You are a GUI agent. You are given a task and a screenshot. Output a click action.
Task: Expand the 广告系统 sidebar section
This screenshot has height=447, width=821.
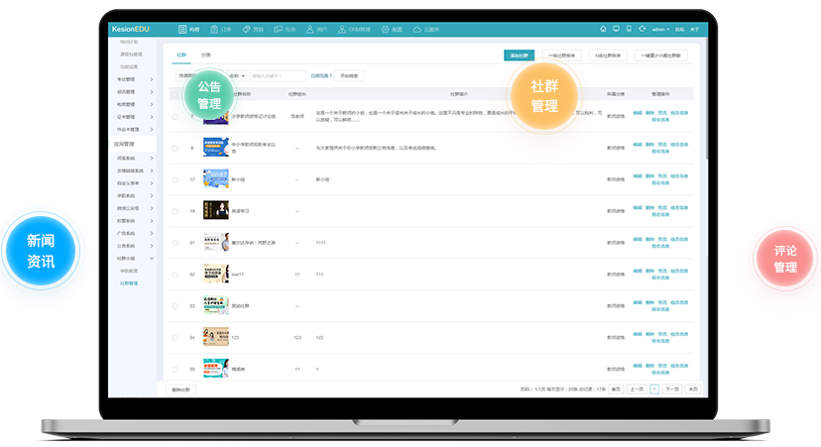click(133, 233)
